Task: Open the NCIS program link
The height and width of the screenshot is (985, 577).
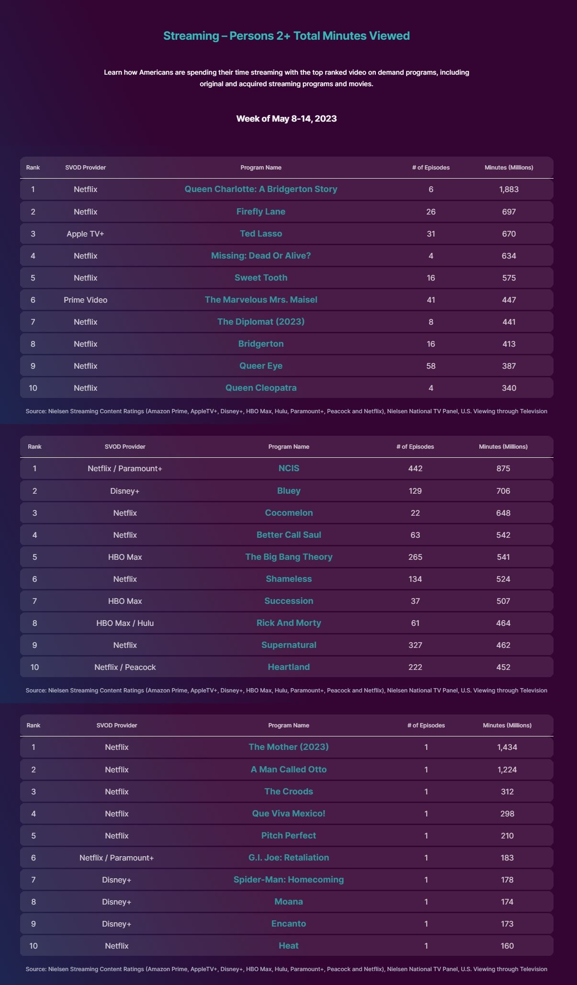Action: point(289,468)
